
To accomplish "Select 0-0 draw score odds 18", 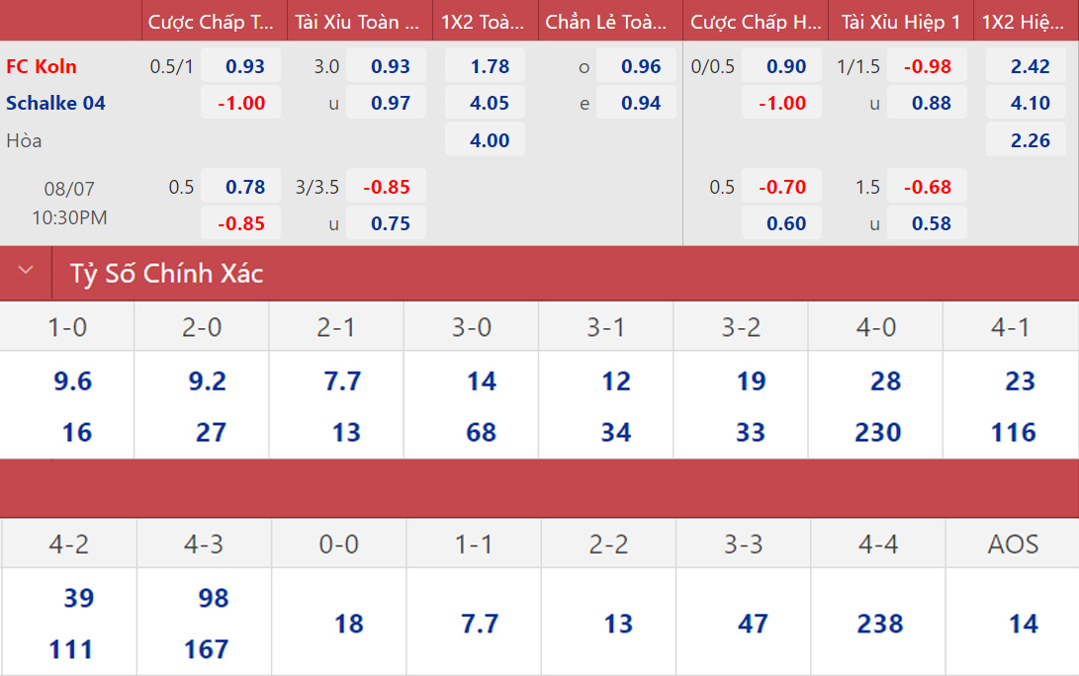I will (348, 624).
